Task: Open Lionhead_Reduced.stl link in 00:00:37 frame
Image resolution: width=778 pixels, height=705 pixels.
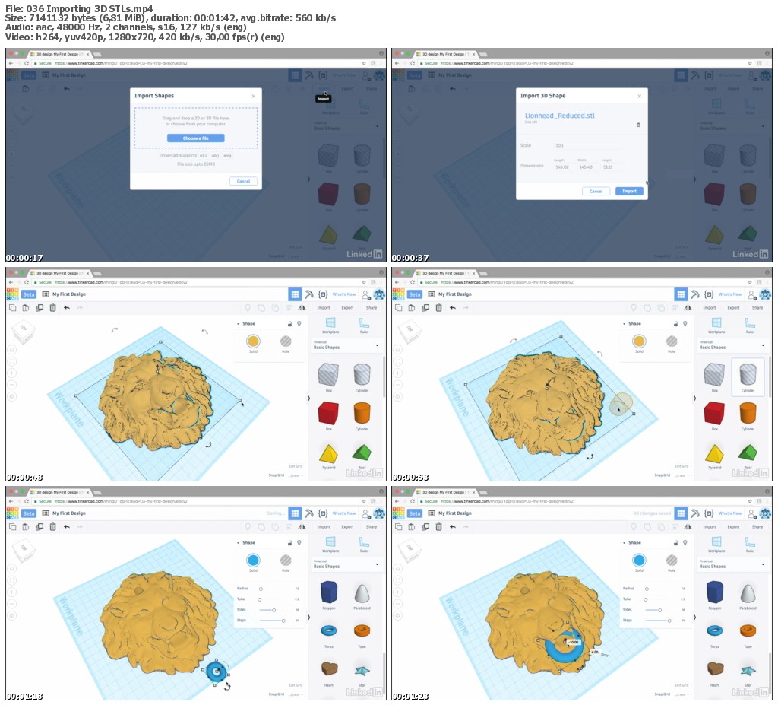Action: tap(560, 116)
